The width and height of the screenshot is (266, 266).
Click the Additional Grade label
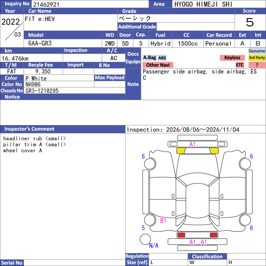point(137,27)
